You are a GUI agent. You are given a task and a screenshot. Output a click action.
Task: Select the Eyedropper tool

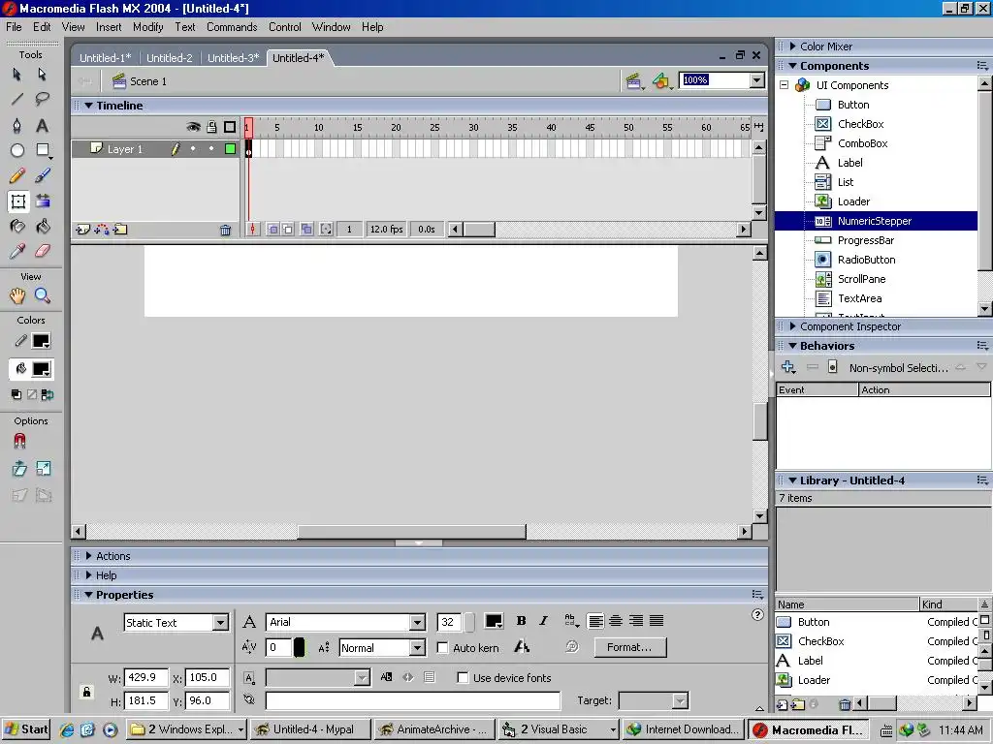(x=17, y=251)
